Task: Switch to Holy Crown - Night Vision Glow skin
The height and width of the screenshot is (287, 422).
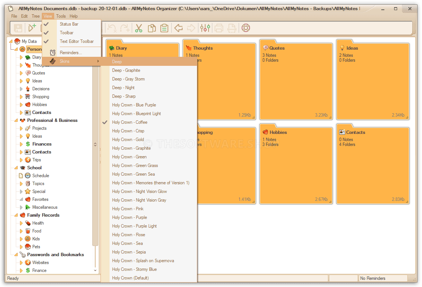Action: click(x=149, y=191)
